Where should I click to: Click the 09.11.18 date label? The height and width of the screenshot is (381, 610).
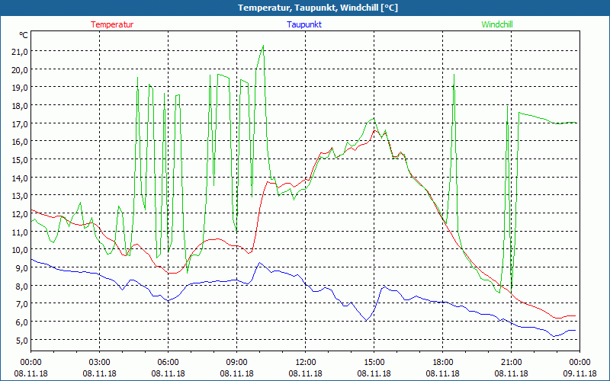(579, 374)
